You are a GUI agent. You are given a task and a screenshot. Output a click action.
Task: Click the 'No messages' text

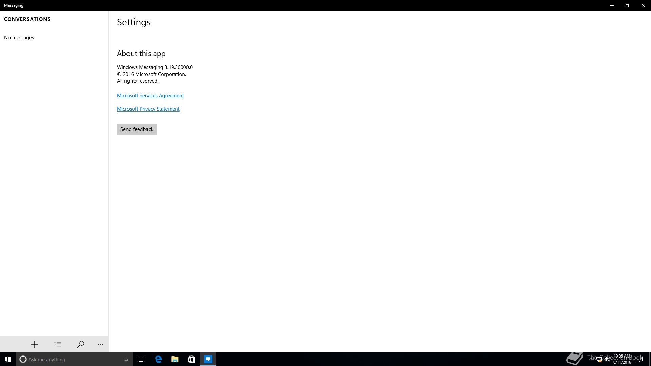[x=19, y=38]
